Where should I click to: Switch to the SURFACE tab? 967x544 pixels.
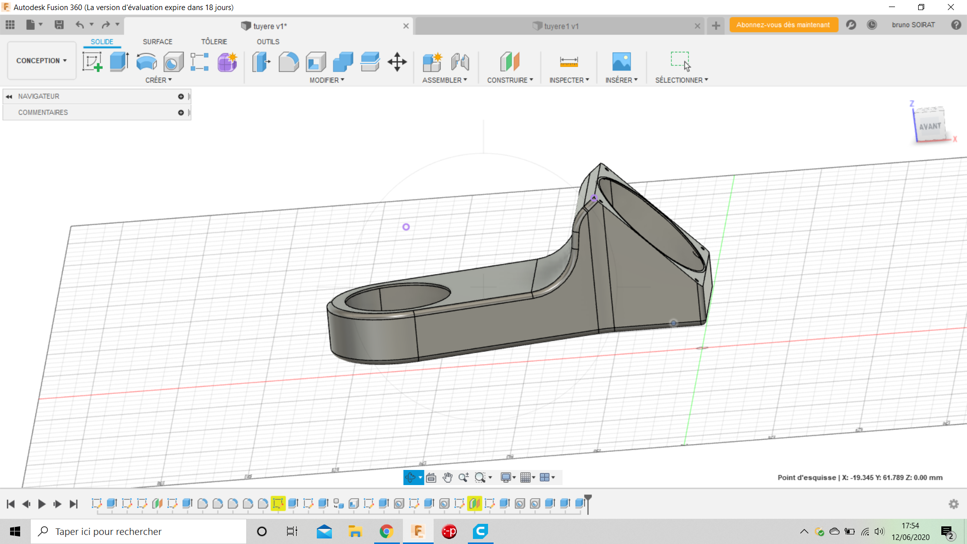(x=157, y=42)
